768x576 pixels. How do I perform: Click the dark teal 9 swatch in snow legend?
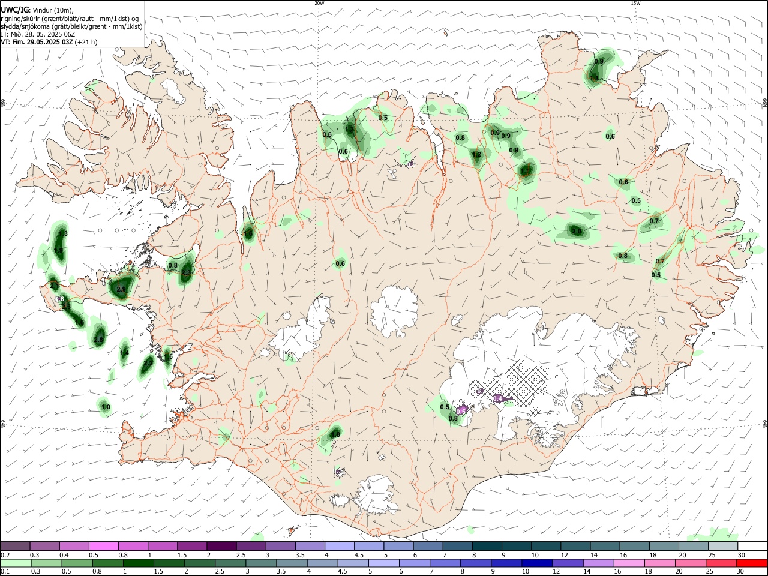click(517, 546)
